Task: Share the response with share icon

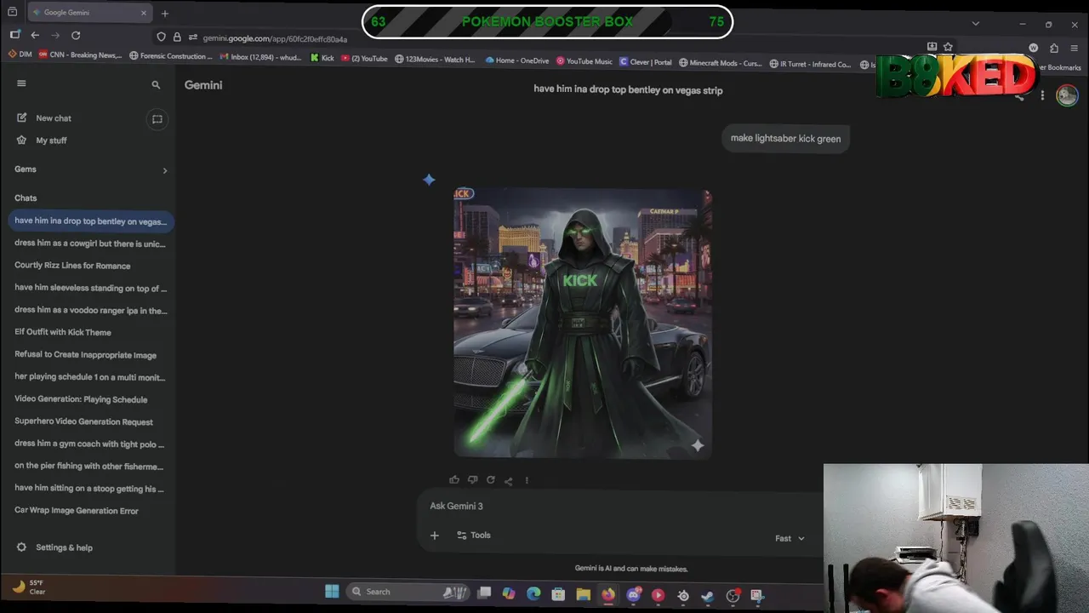Action: click(508, 481)
